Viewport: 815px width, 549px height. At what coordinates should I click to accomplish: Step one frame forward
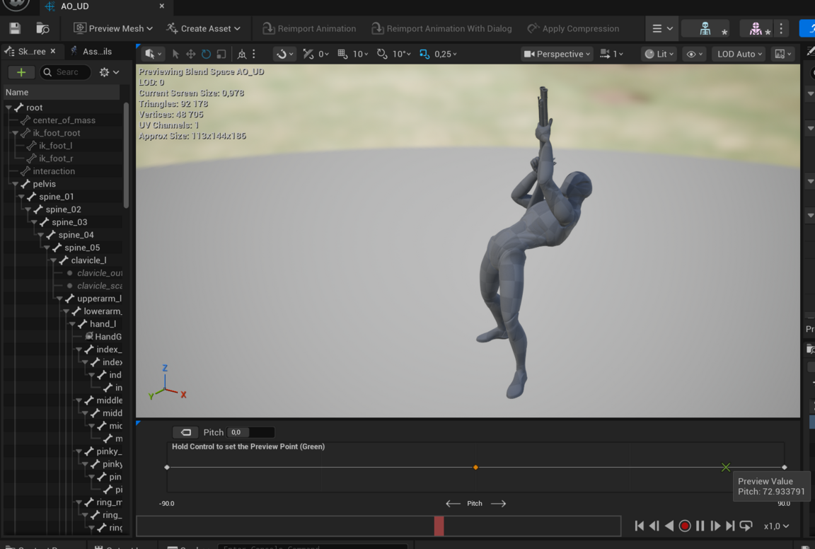(715, 526)
